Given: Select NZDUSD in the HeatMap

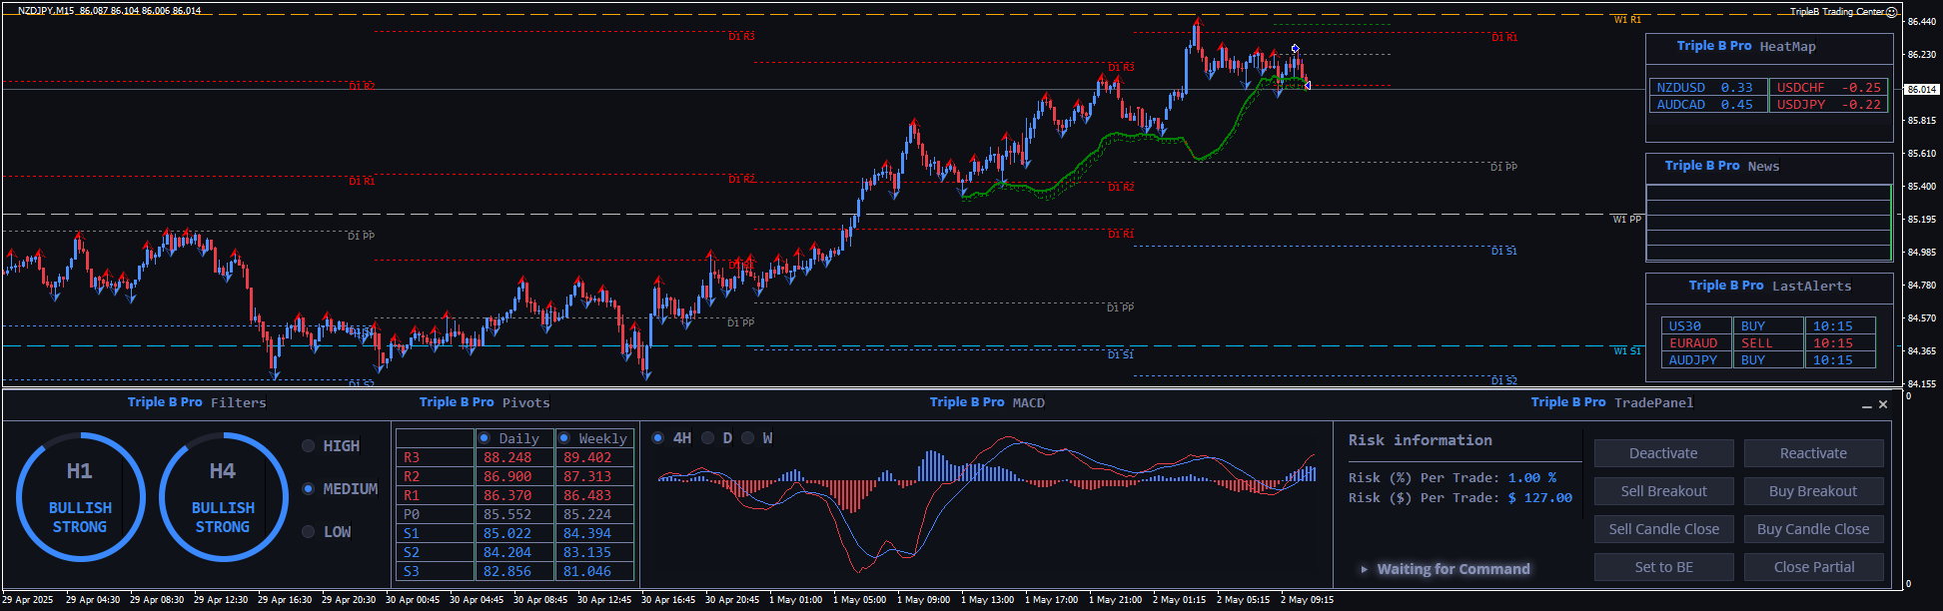Looking at the screenshot, I should point(1705,88).
